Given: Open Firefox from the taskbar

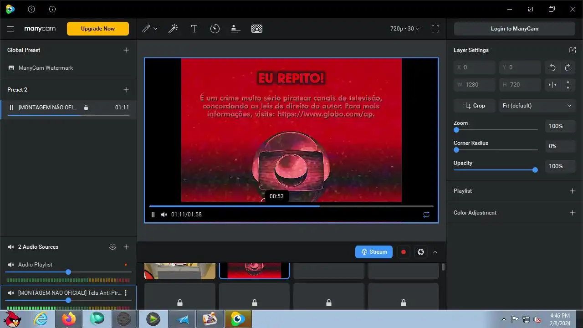Looking at the screenshot, I should (x=68, y=319).
